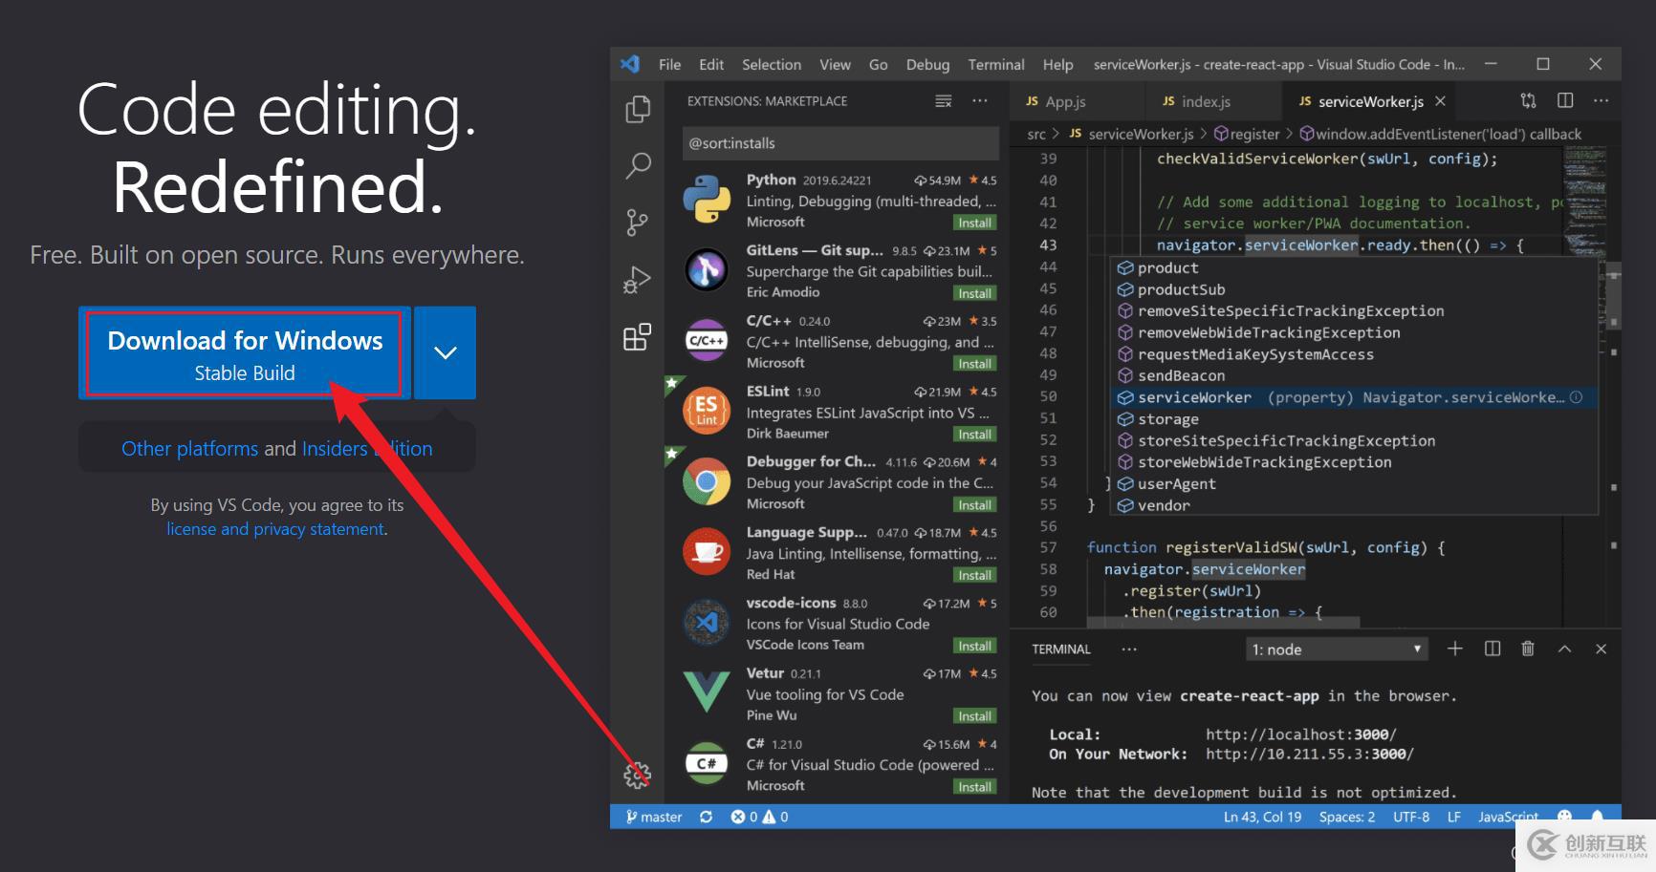This screenshot has height=872, width=1656.
Task: Install the Vetur extension
Action: (x=974, y=716)
